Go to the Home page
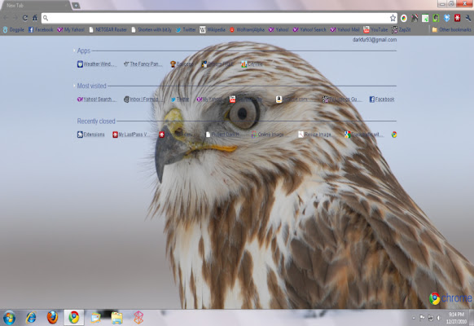Image resolution: width=474 pixels, height=326 pixels. click(35, 18)
